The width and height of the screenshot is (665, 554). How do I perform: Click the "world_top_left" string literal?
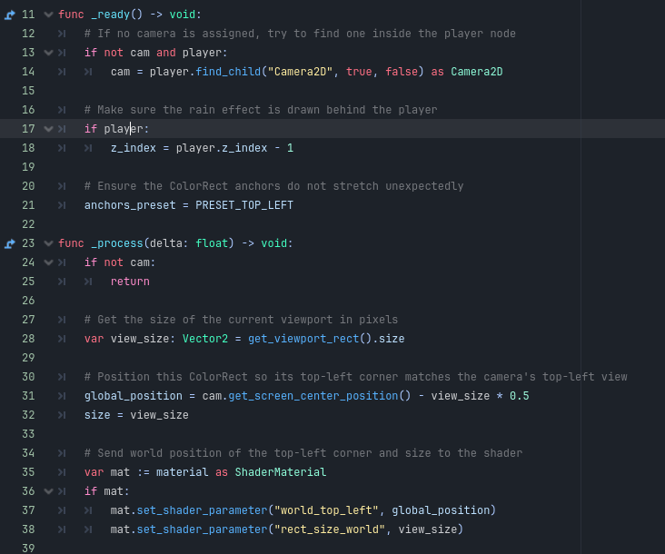326,510
